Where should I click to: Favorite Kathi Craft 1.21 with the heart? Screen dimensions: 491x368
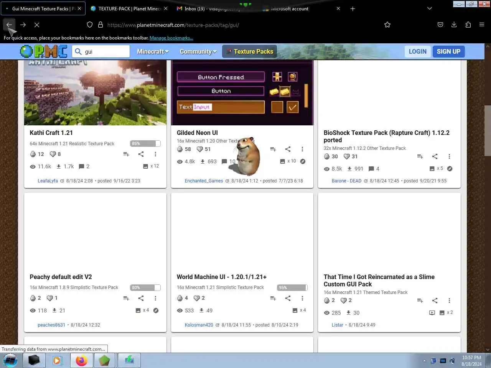pyautogui.click(x=53, y=154)
